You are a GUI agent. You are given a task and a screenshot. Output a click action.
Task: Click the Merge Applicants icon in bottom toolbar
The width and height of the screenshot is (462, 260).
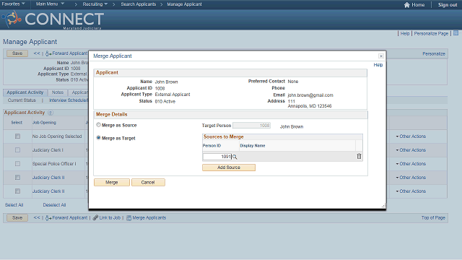tap(128, 218)
